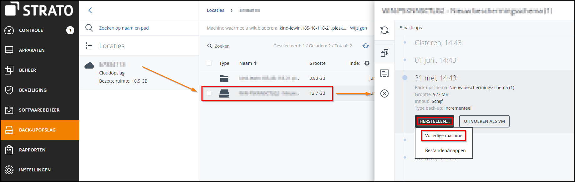The height and width of the screenshot is (182, 575).
Task: Click the refresh icon beside Totaal count
Action: [365, 46]
